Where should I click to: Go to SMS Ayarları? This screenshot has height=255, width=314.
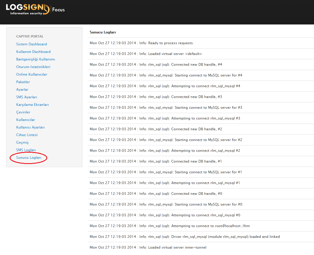[27, 97]
